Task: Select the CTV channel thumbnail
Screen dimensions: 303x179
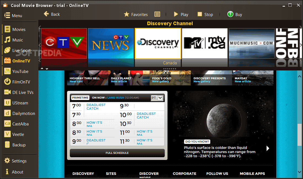Action: point(64,43)
